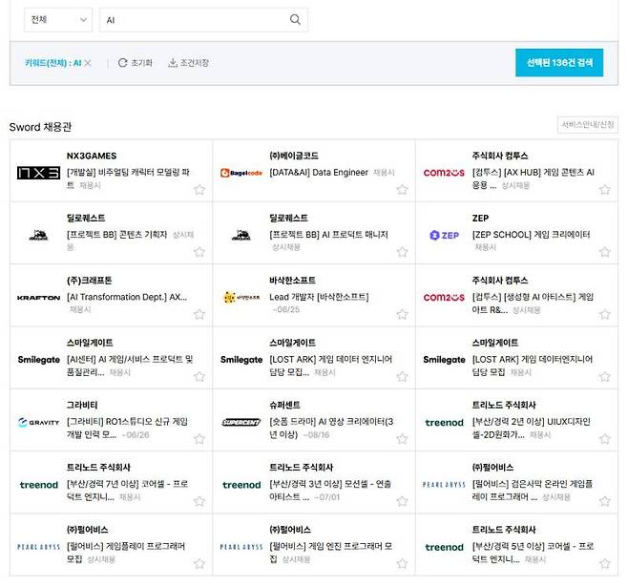This screenshot has height=587, width=628.
Task: Star 트리노드 경력 3년 이상 모션셀 posting
Action: click(402, 502)
